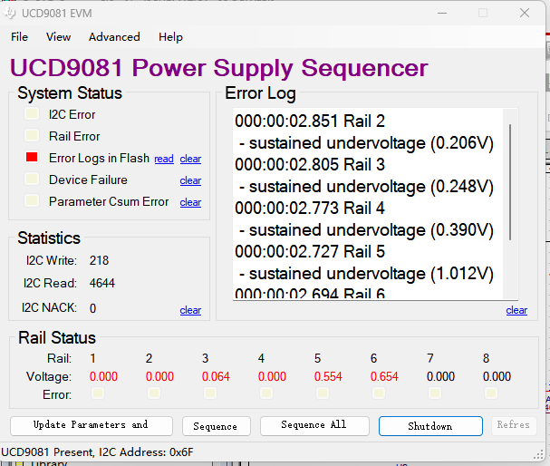Click the I2C Write value 218
550x466 pixels.
click(x=99, y=260)
